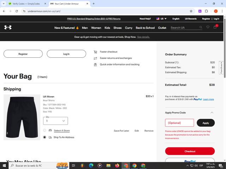Open the notifications center icon
This screenshot has width=226, height=169.
[221, 166]
